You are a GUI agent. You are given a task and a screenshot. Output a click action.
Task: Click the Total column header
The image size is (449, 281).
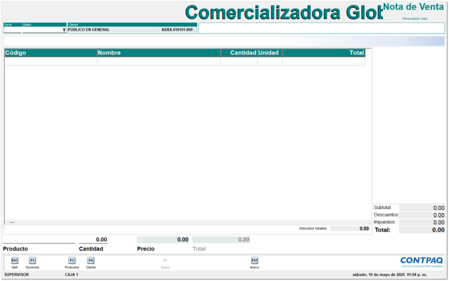click(x=323, y=53)
